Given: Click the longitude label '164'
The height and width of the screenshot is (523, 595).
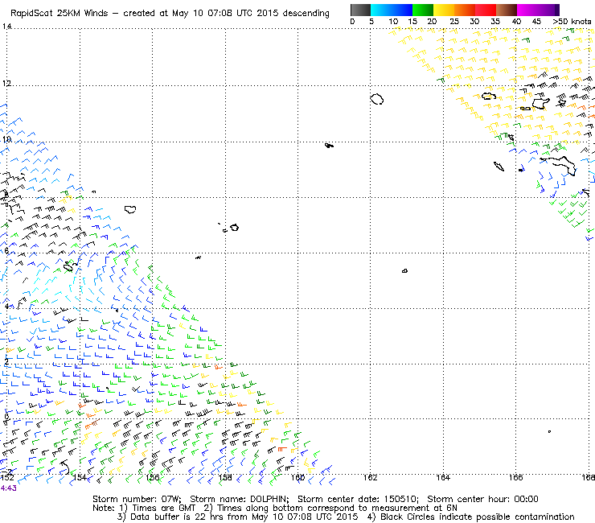Looking at the screenshot, I should tap(443, 477).
